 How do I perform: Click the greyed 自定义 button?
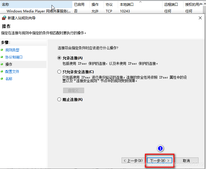tap(73, 90)
